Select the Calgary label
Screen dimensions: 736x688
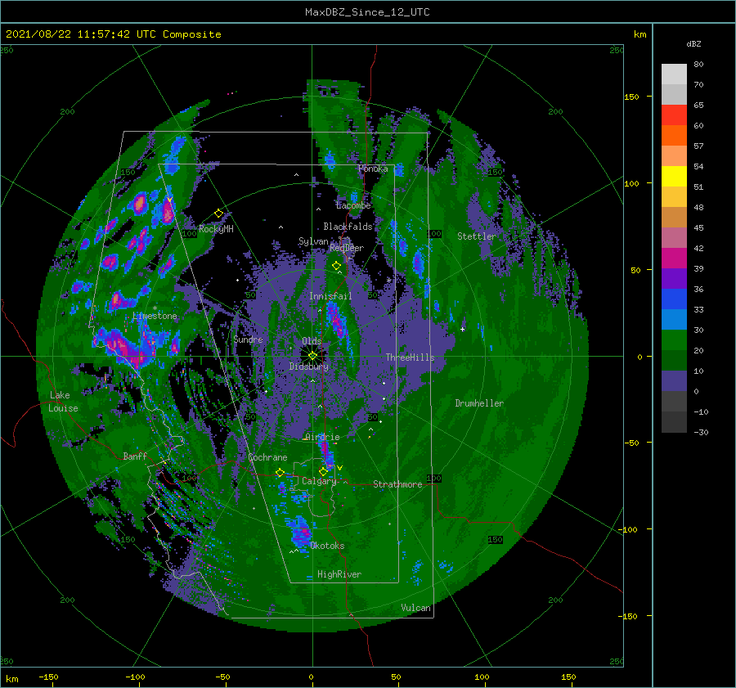coord(319,481)
